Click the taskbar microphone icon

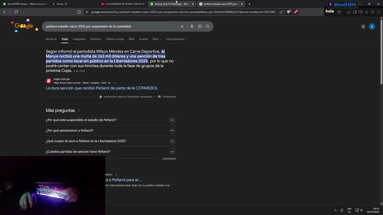pos(342,210)
